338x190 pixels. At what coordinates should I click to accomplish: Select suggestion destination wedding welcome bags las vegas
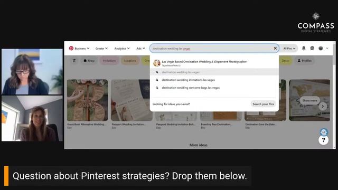pos(214,88)
